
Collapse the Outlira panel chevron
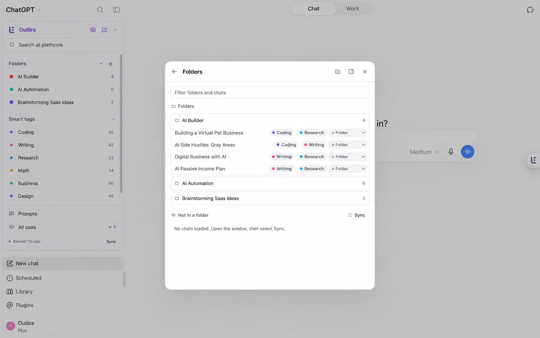click(x=115, y=30)
